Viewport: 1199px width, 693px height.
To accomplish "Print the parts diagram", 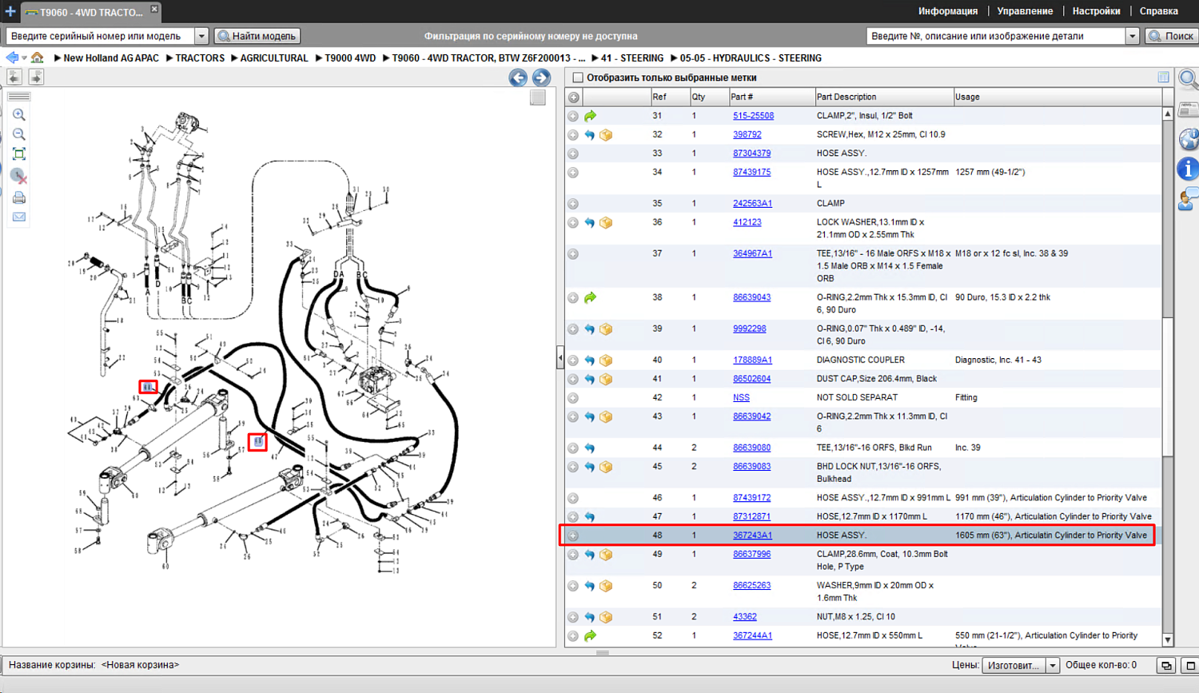I will point(19,197).
